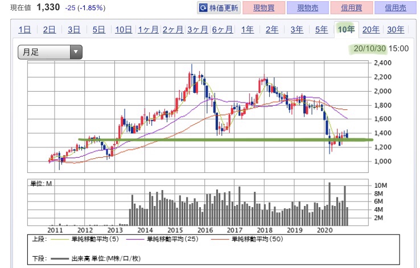Click the 信用売 button
Image resolution: width=420 pixels, height=268 pixels.
(396, 8)
